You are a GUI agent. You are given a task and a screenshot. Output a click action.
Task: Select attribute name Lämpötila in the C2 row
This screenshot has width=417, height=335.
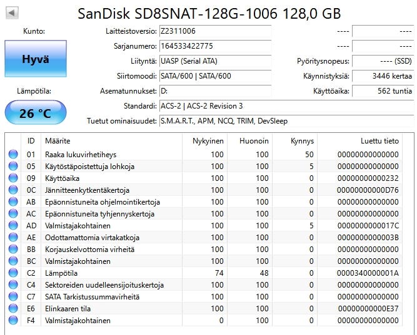click(x=61, y=273)
